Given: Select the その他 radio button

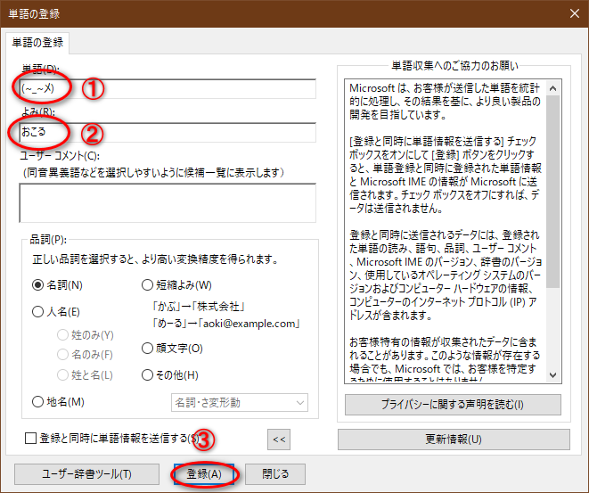Looking at the screenshot, I should [x=148, y=375].
